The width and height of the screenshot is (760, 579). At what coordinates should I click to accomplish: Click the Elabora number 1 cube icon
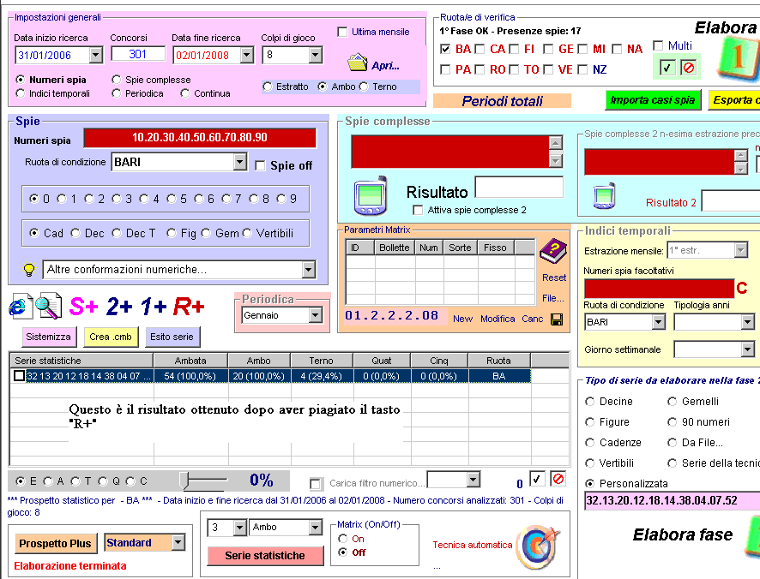coord(739,59)
